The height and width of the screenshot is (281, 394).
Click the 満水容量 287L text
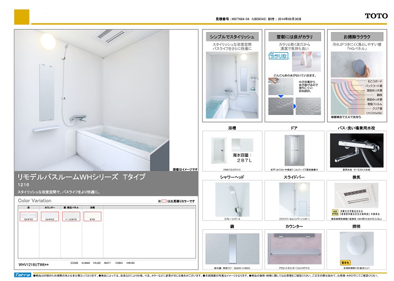pos(242,158)
